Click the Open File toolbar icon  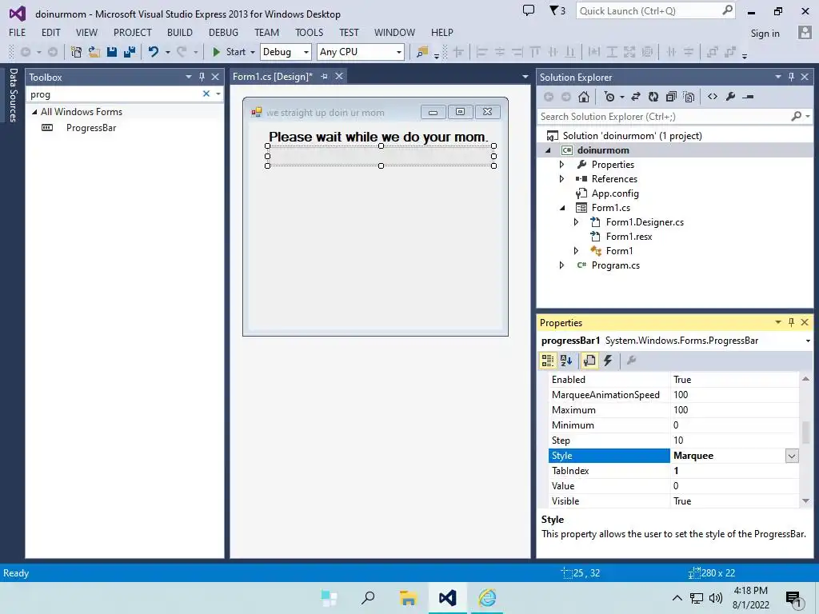[x=94, y=52]
